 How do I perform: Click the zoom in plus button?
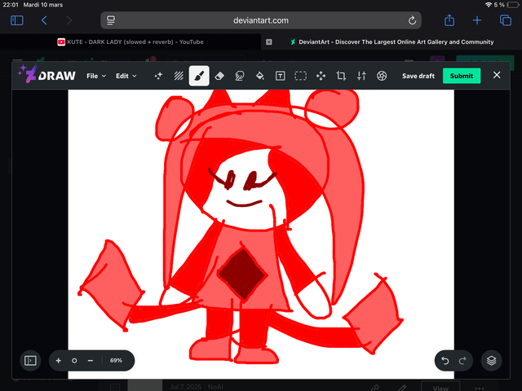(59, 360)
